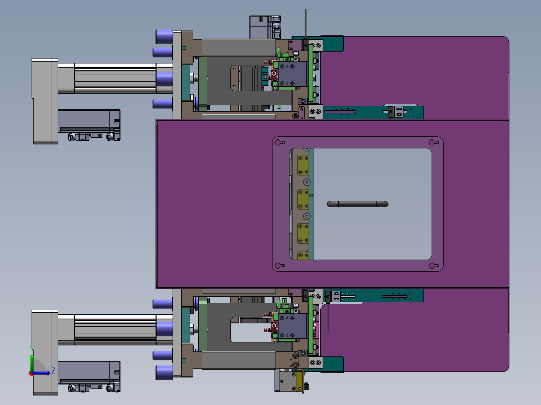Viewport: 541px width, 405px height.
Task: Select the large central purple plate
Action: coord(214,204)
